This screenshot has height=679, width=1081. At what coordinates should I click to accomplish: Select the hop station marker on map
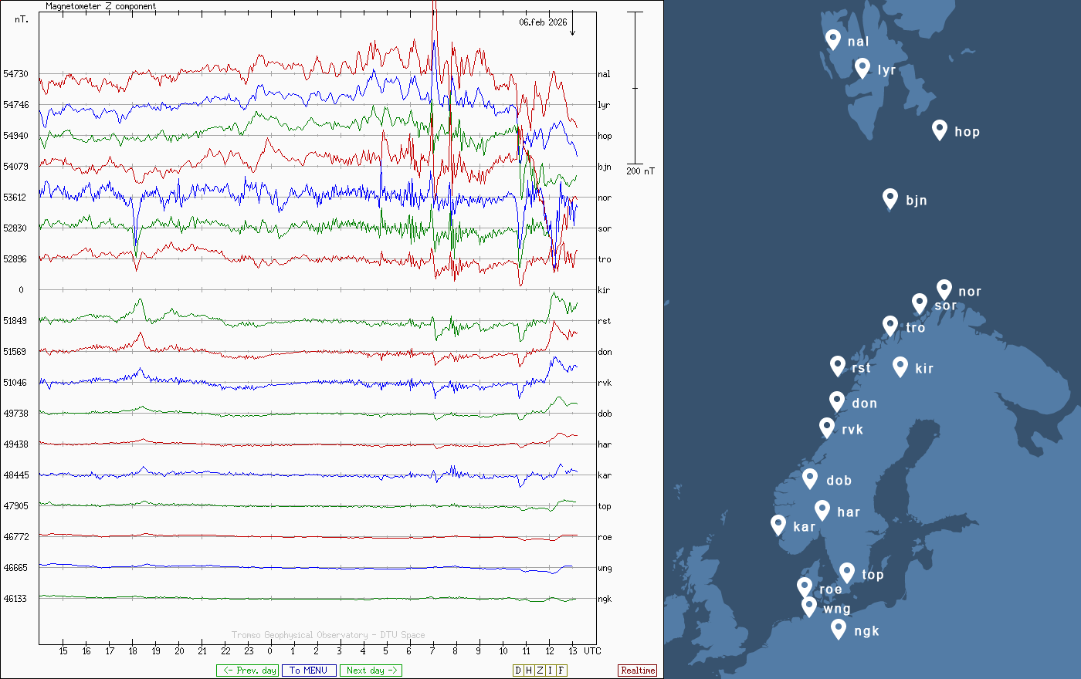pos(939,130)
